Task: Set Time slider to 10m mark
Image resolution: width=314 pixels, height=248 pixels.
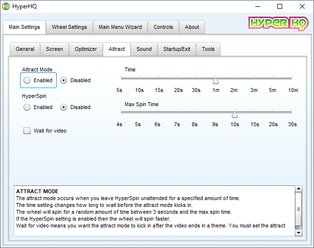Action: tap(292, 79)
